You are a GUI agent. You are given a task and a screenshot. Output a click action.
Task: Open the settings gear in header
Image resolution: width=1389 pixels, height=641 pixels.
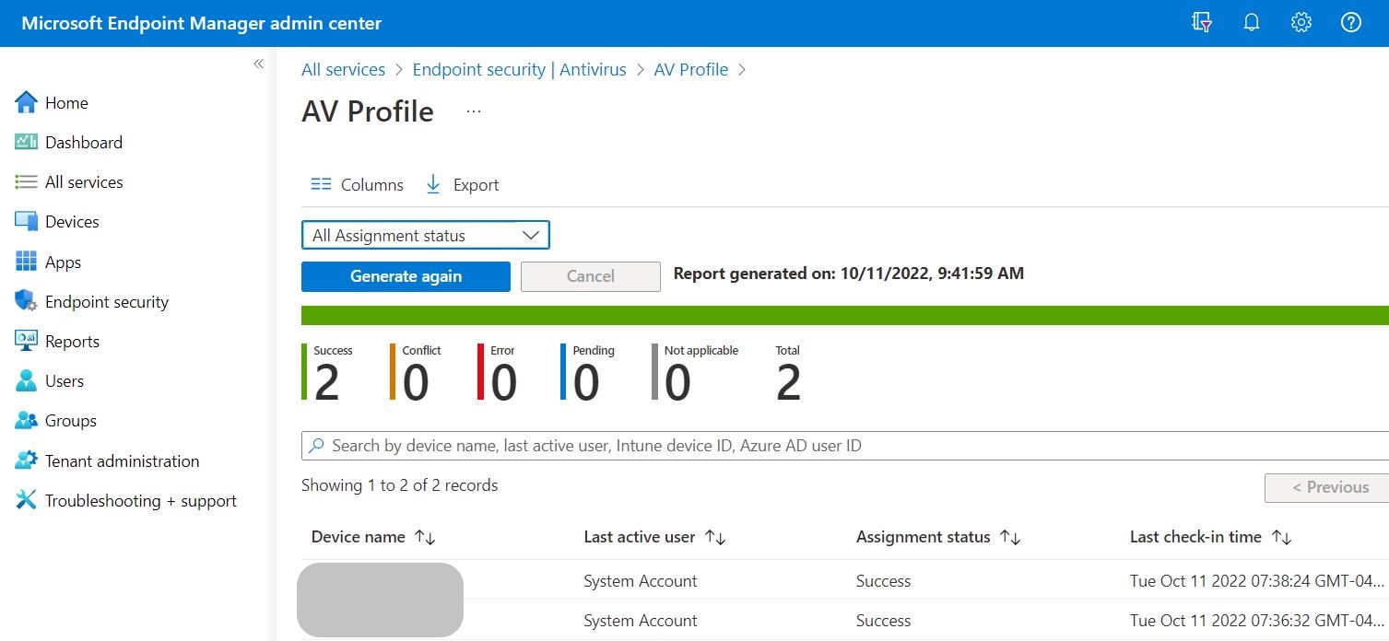click(x=1301, y=23)
